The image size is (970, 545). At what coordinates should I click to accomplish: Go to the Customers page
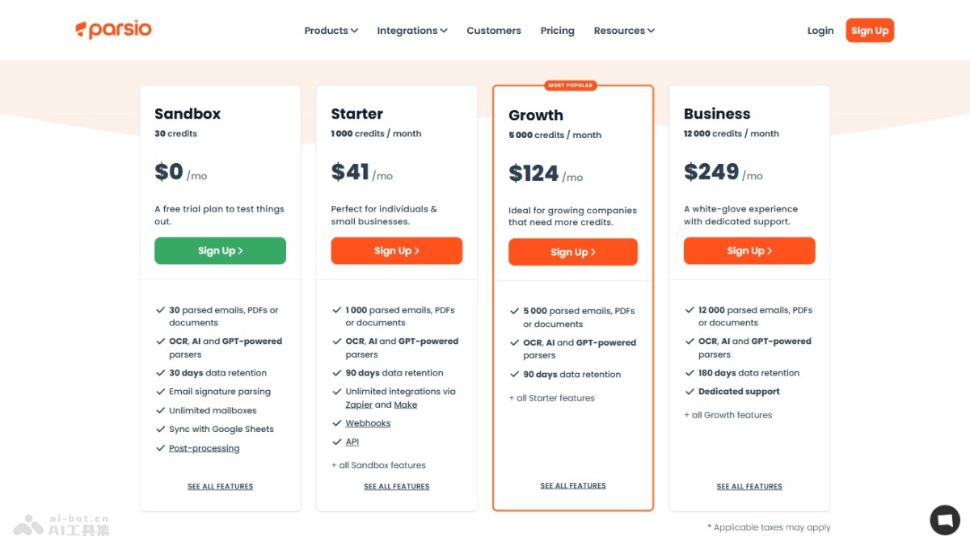point(493,31)
